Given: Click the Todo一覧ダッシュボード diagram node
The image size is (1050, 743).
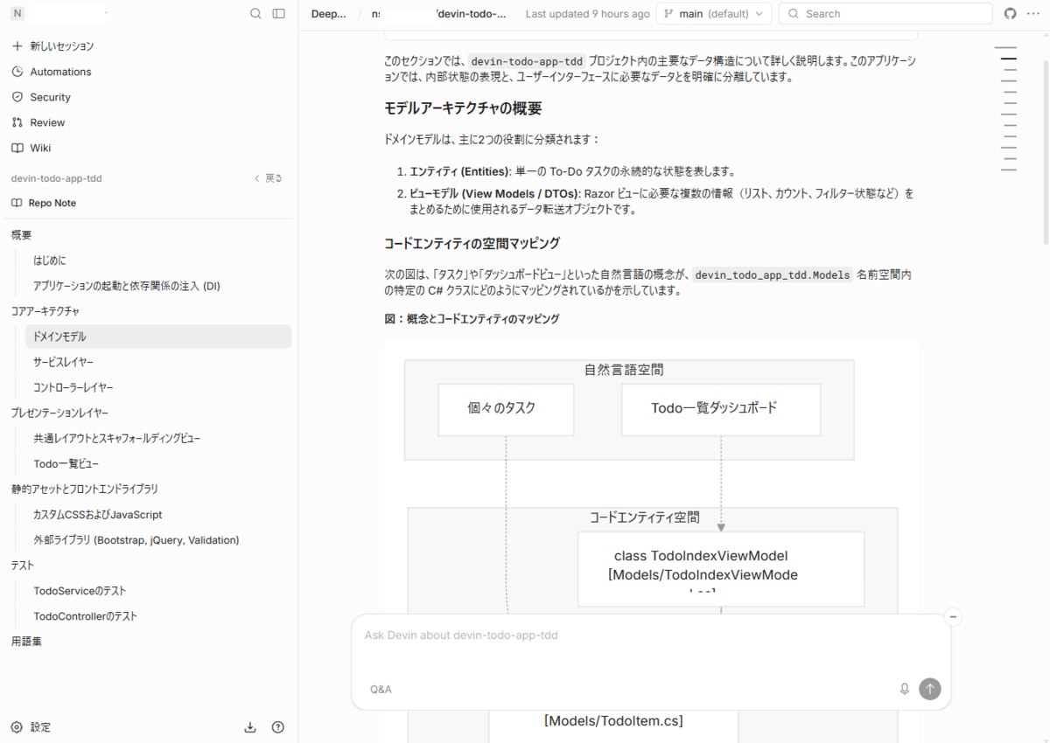Looking at the screenshot, I should click(721, 409).
